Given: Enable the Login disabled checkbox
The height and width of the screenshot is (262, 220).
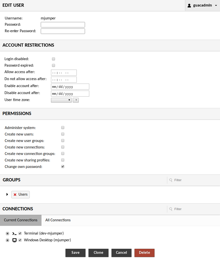Looking at the screenshot, I should click(53, 59).
